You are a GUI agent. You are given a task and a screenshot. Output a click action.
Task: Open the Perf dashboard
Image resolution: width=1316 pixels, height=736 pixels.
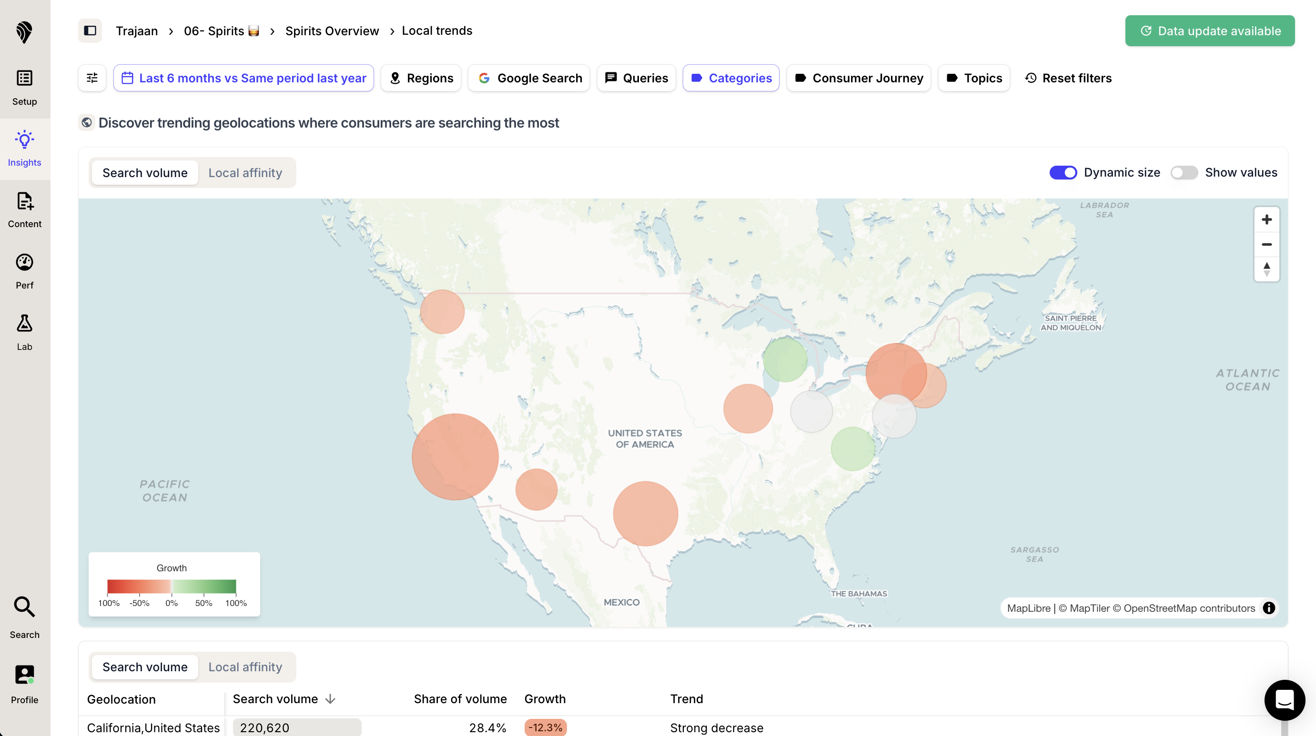click(x=24, y=270)
